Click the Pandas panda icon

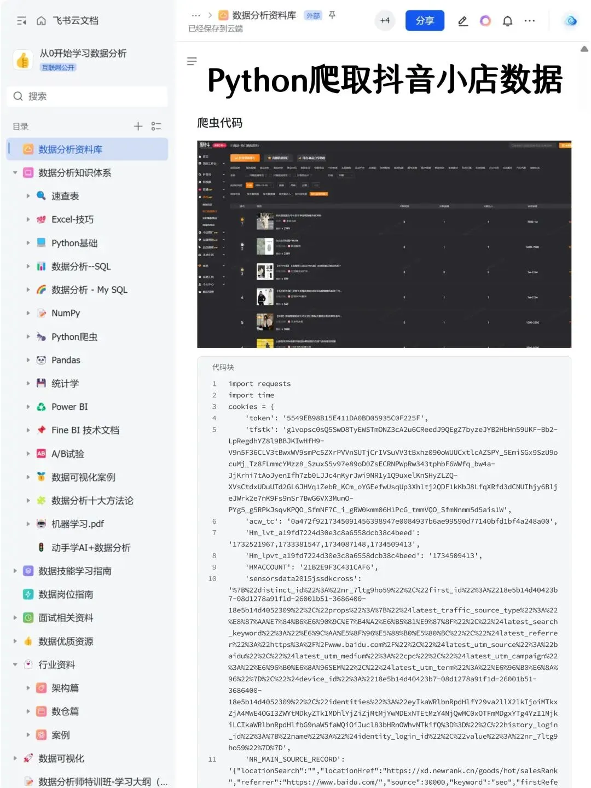[x=41, y=360]
